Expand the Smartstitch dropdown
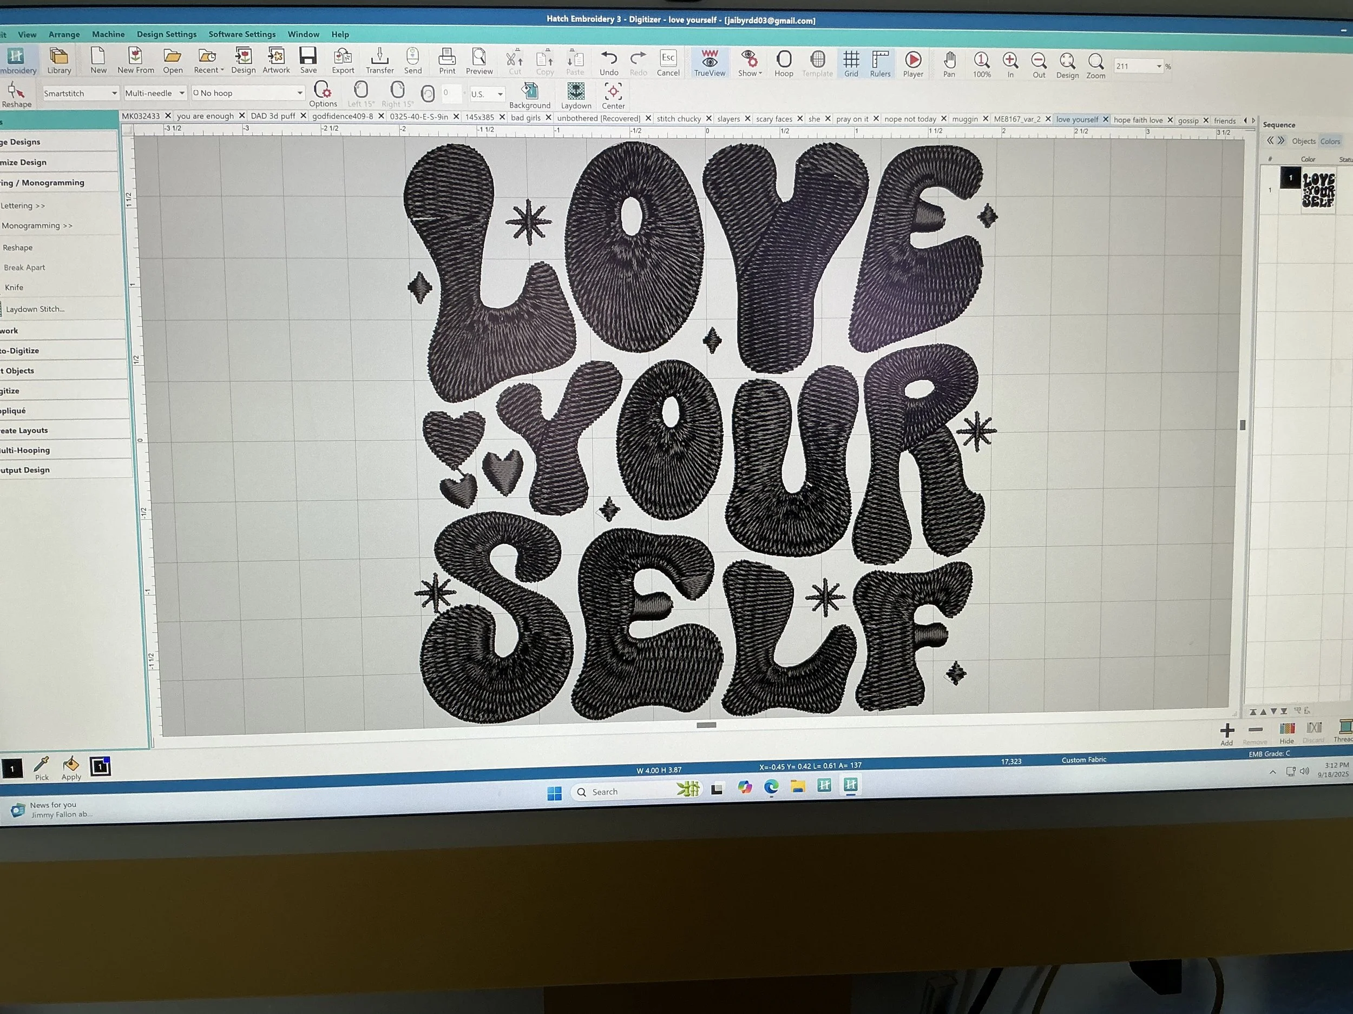Screen dimensions: 1353x1014 (x=114, y=93)
